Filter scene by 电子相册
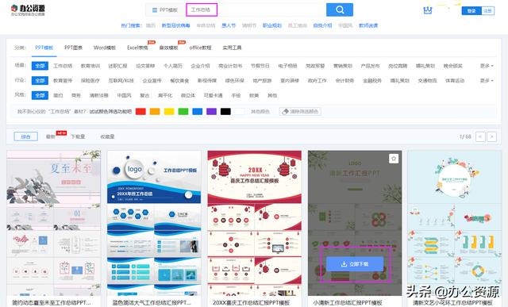The width and height of the screenshot is (508, 307). [287, 66]
